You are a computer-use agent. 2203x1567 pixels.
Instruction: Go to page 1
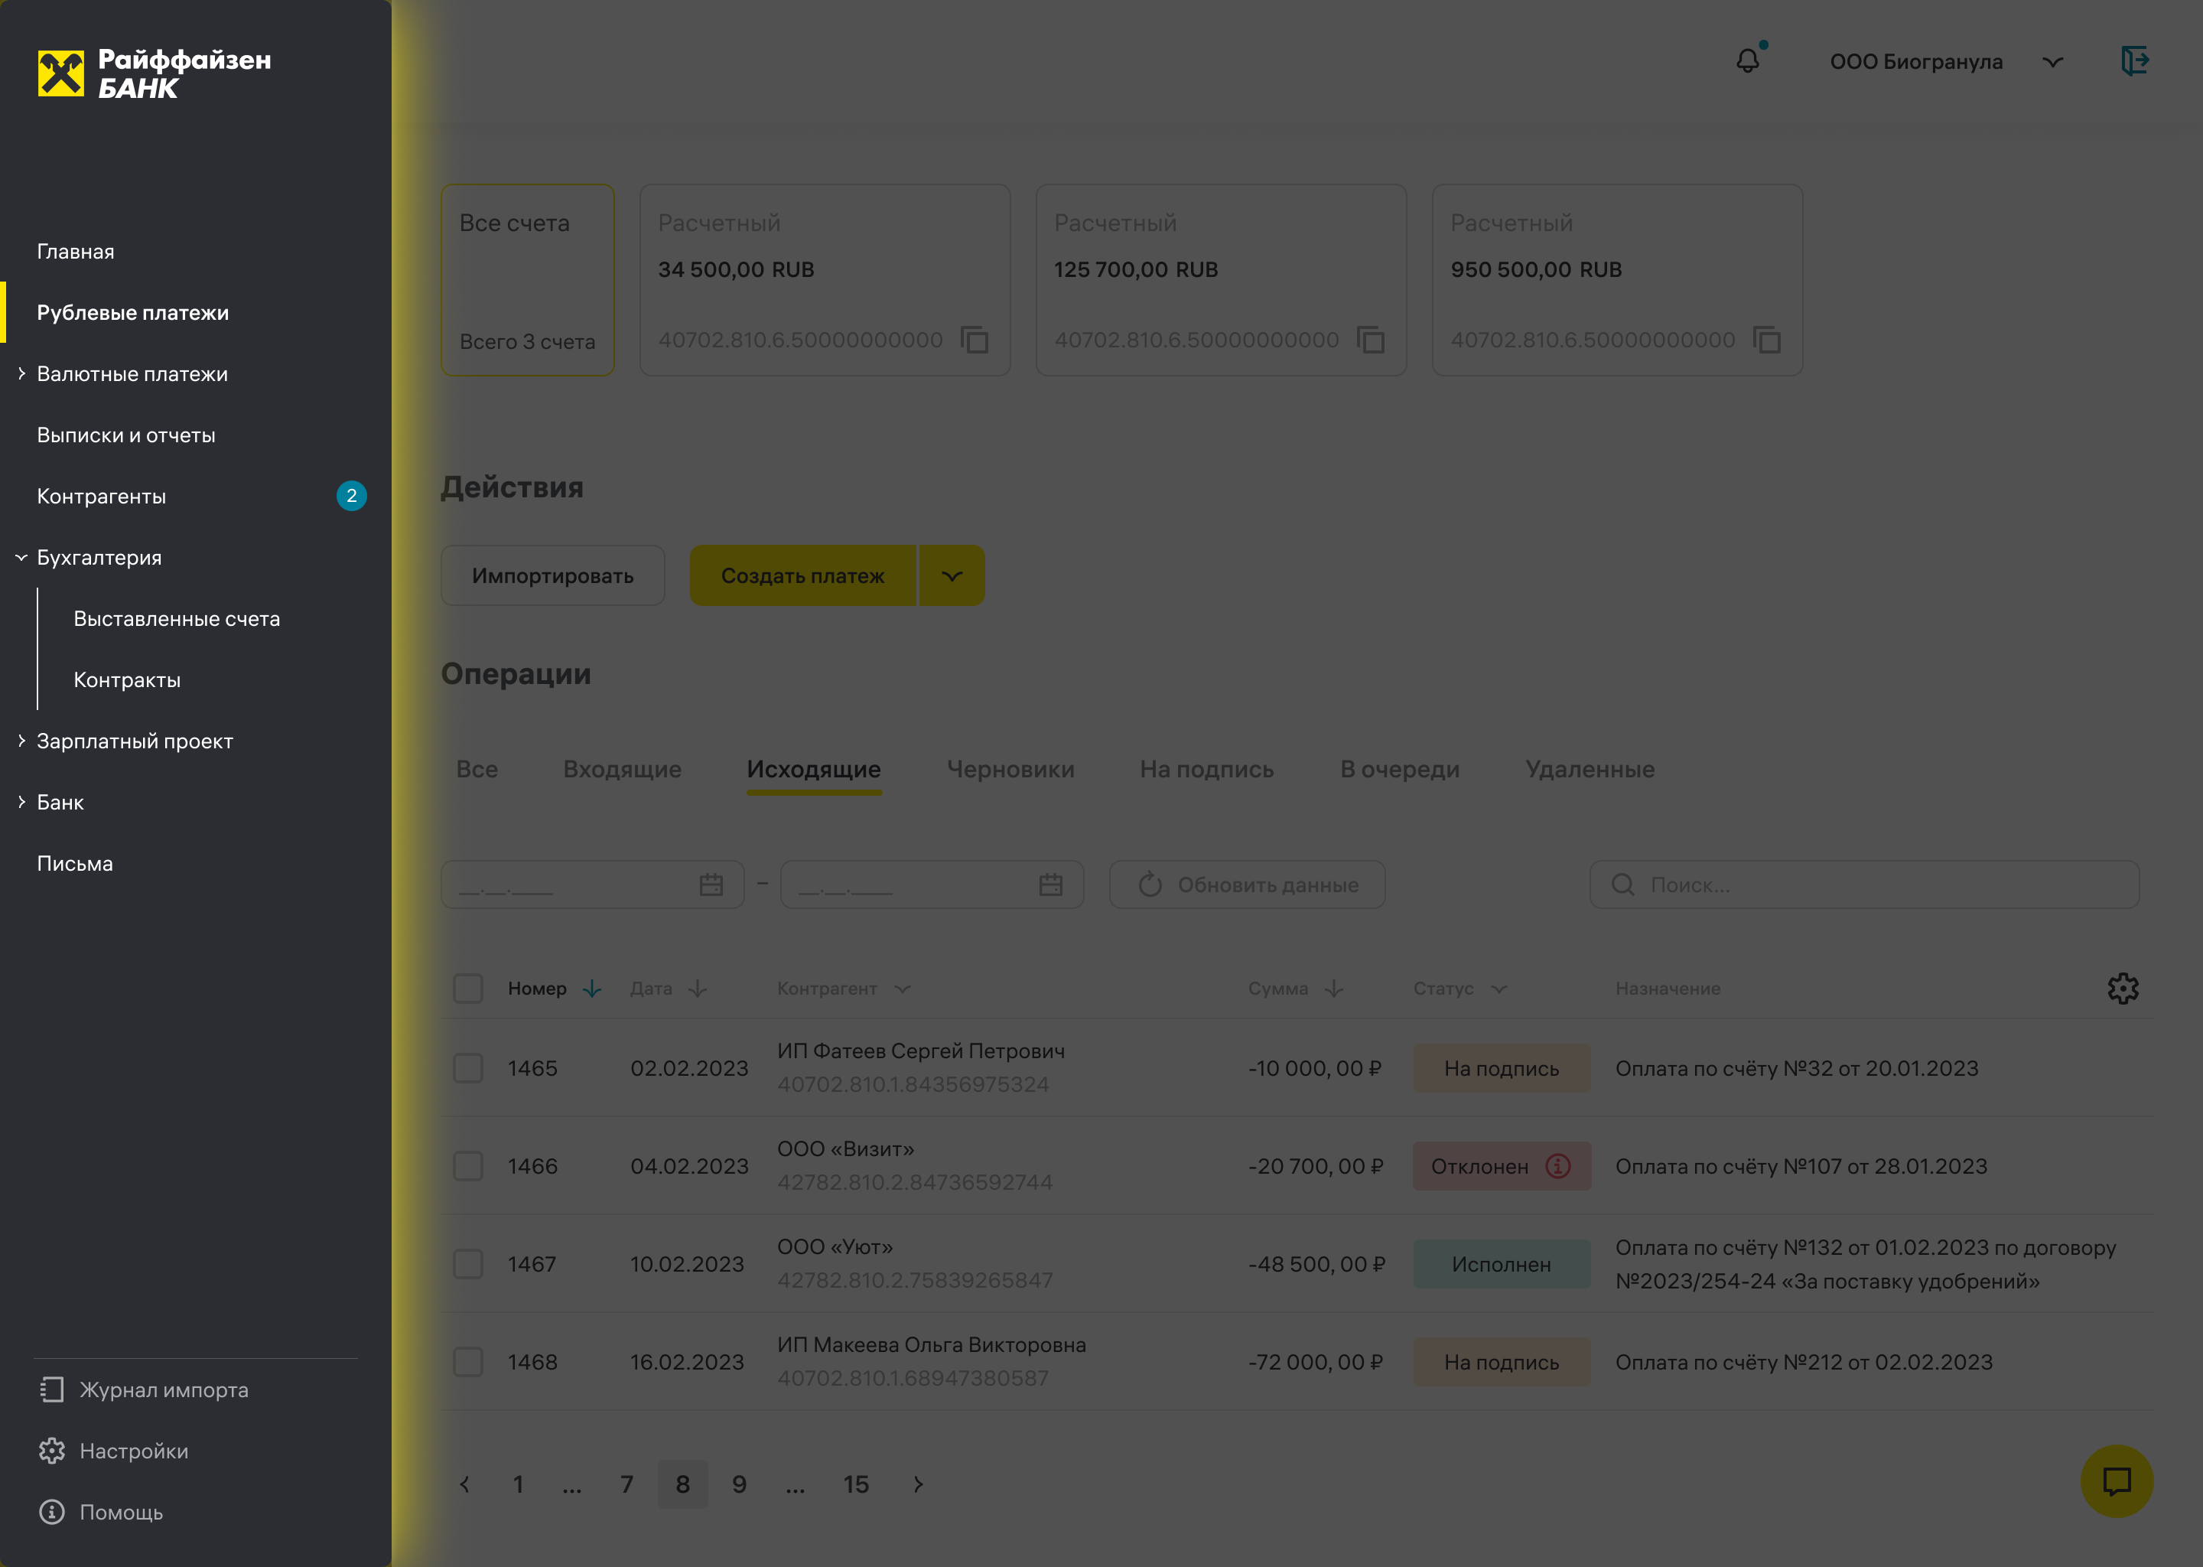coord(518,1484)
